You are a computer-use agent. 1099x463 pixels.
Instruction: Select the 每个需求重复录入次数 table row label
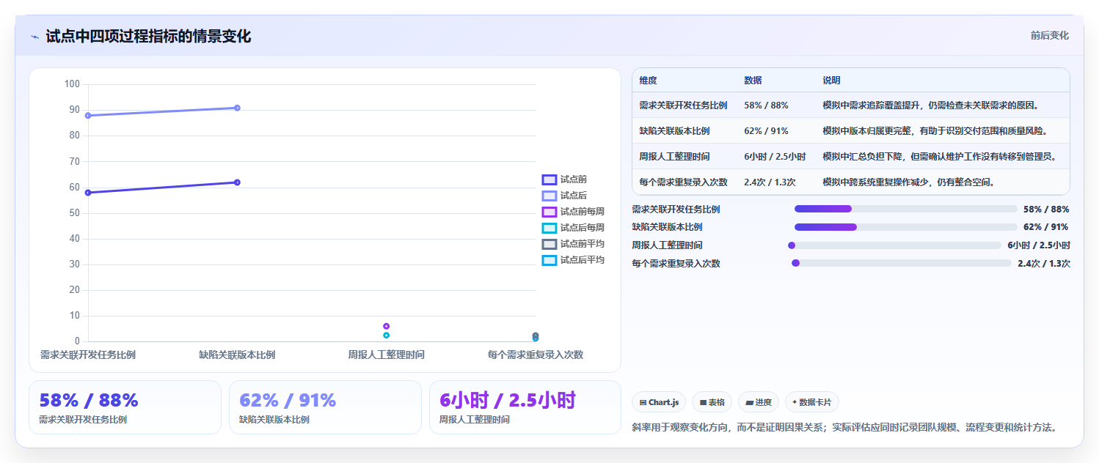click(683, 182)
